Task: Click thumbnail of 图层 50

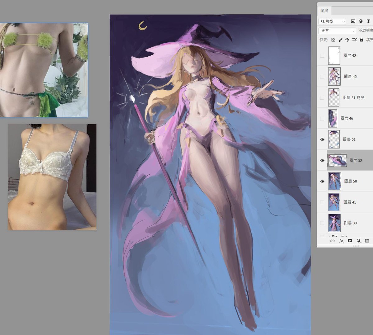Action: 334,181
